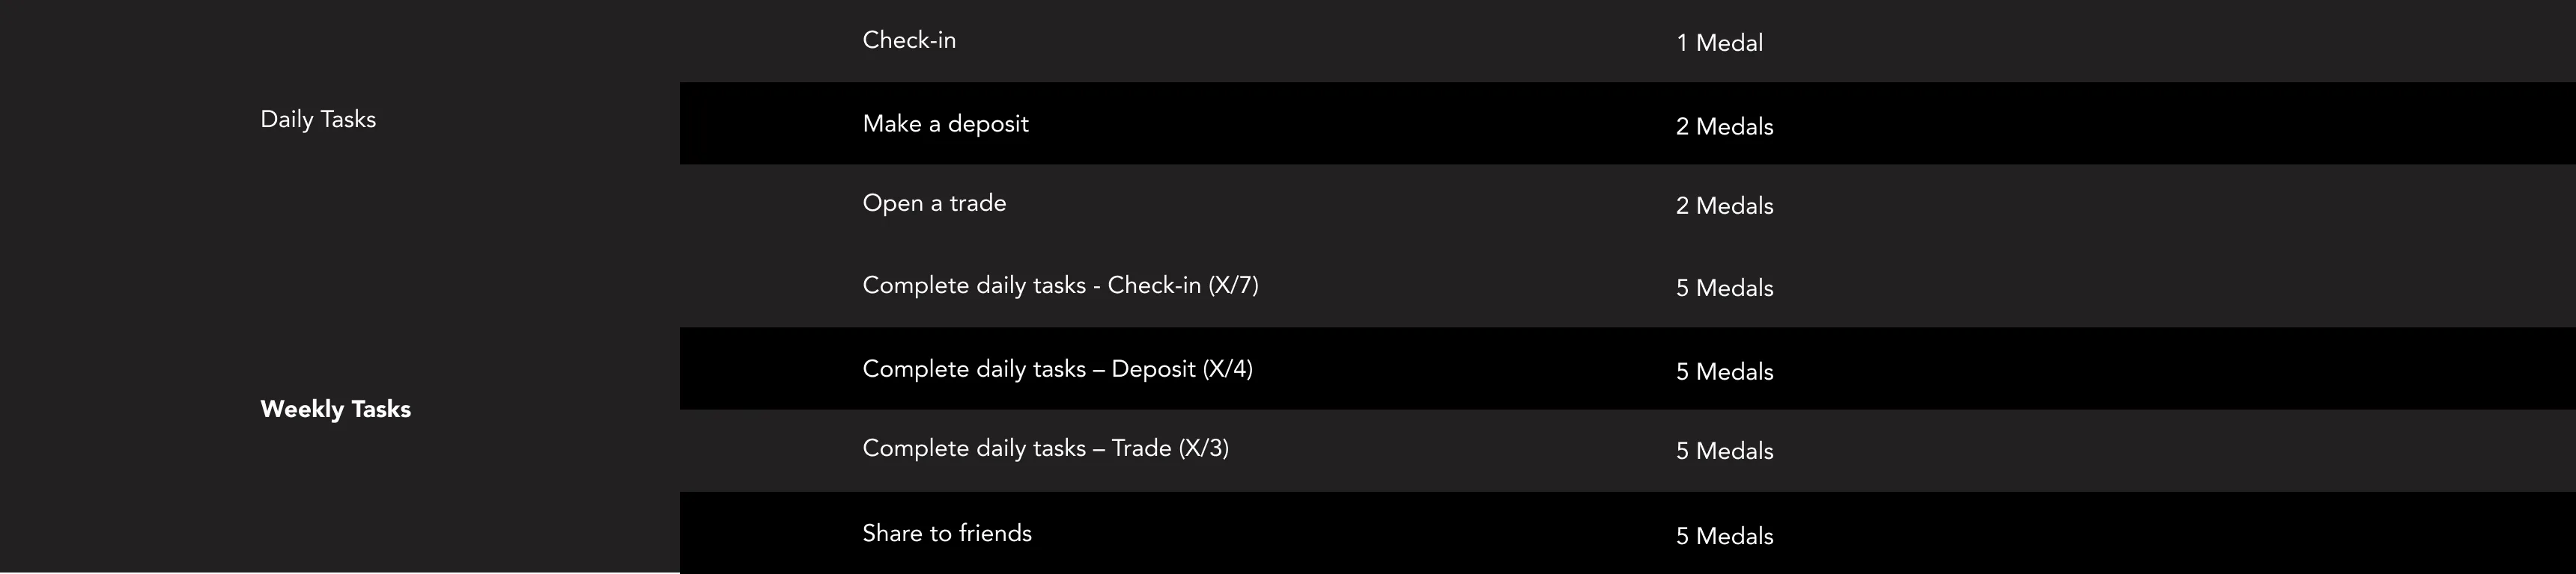Select the Check-in daily task
2576x574 pixels.
click(x=909, y=41)
